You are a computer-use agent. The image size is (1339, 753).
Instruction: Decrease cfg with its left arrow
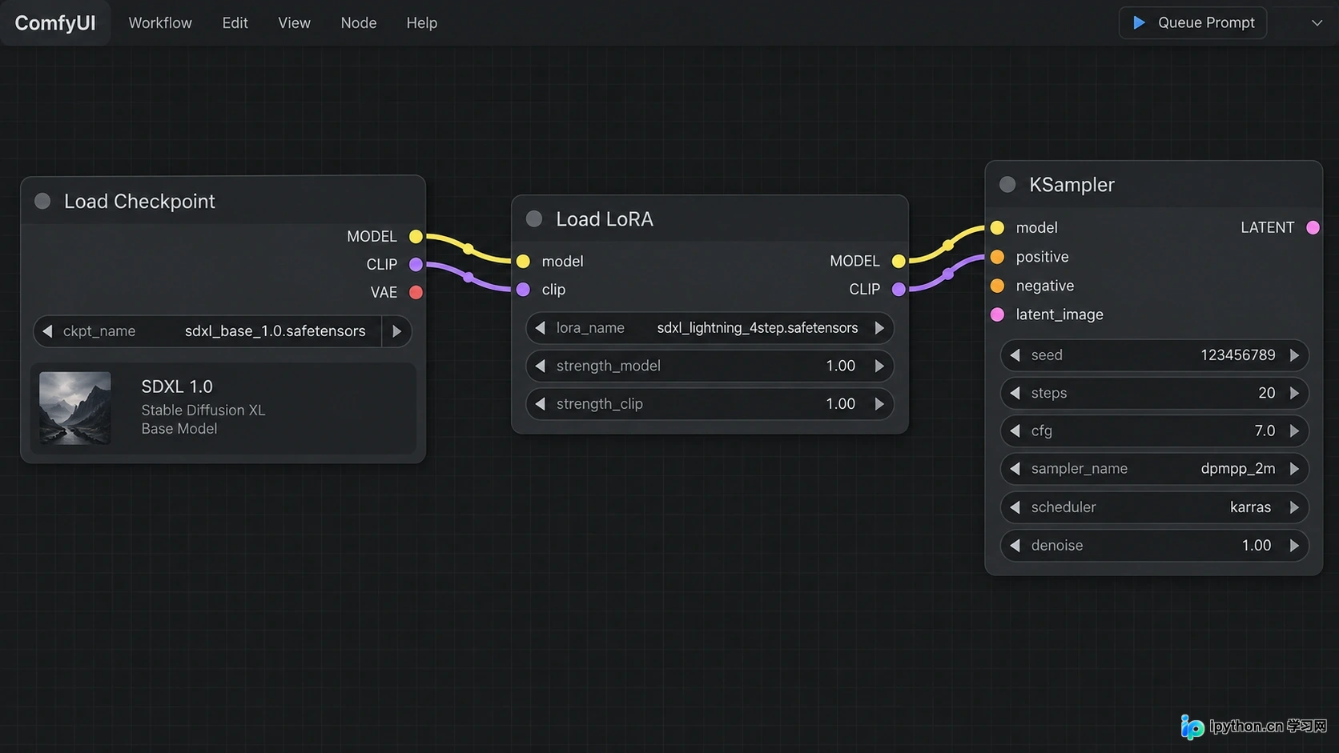coord(1015,431)
